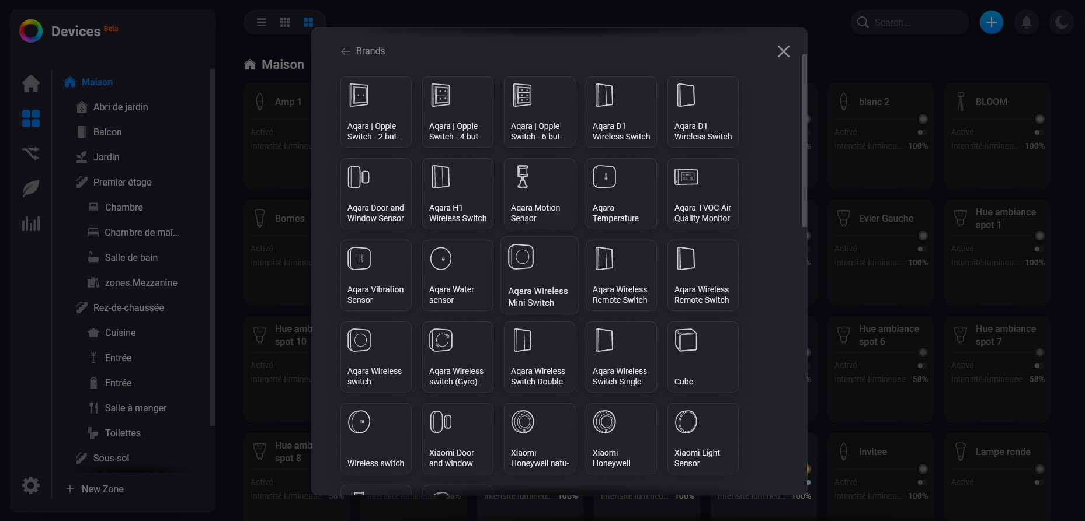Click inside the Search field
This screenshot has width=1085, height=521.
pyautogui.click(x=909, y=22)
